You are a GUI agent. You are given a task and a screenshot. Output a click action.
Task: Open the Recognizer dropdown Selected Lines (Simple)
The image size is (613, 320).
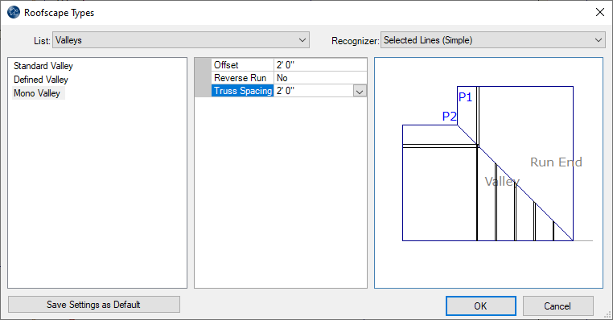(x=492, y=40)
